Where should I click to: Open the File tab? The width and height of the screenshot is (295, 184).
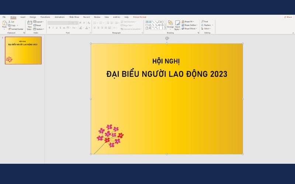click(x=4, y=17)
